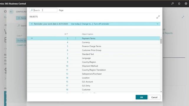Confirm selection with OK button
This screenshot has height=106, width=189.
point(141,97)
